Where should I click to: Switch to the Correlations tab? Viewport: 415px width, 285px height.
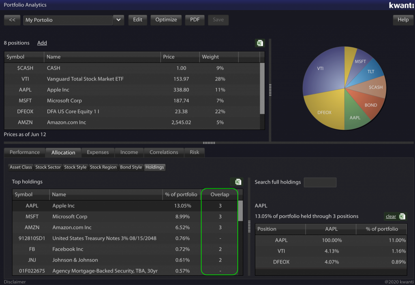pos(164,152)
